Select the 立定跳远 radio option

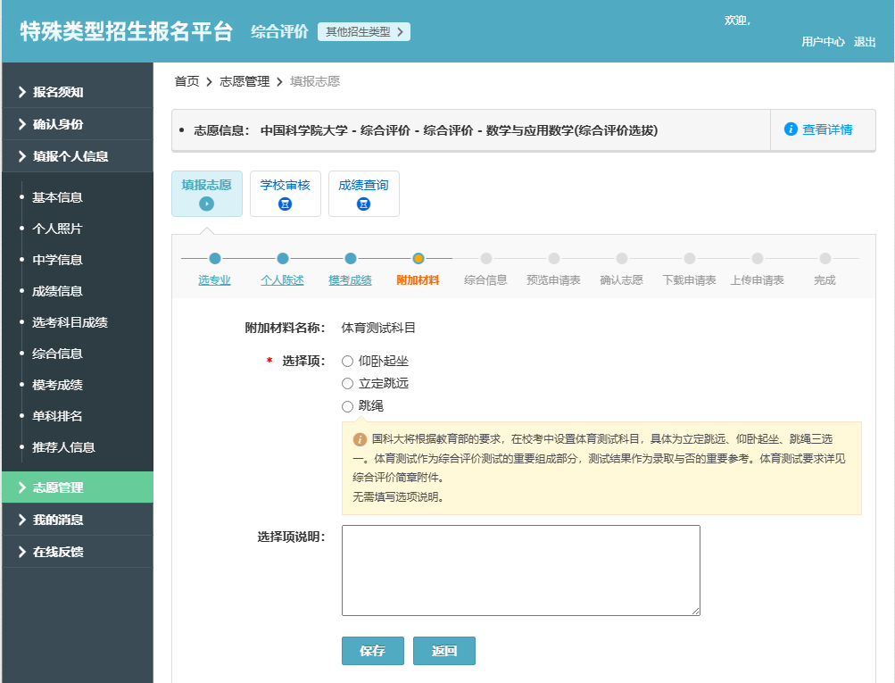coord(348,383)
